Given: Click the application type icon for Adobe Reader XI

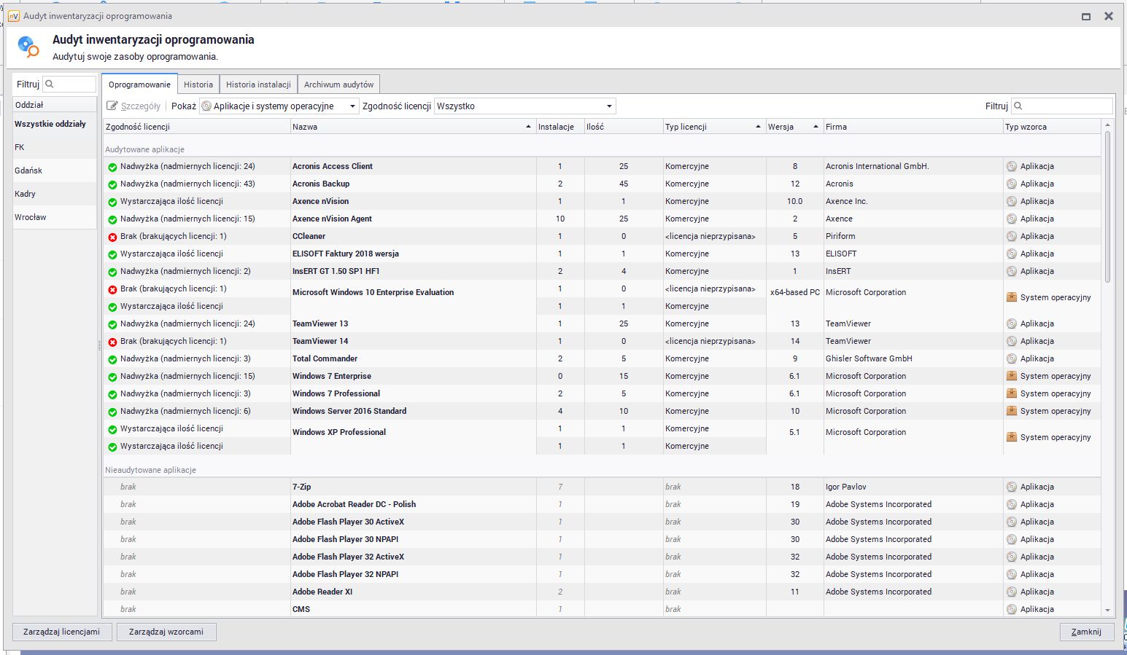Looking at the screenshot, I should click(1012, 592).
